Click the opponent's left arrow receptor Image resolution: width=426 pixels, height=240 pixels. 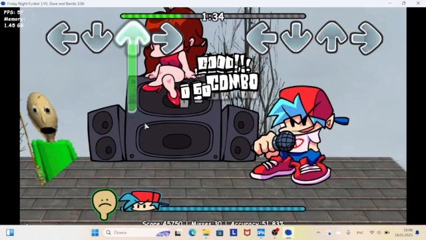63,38
